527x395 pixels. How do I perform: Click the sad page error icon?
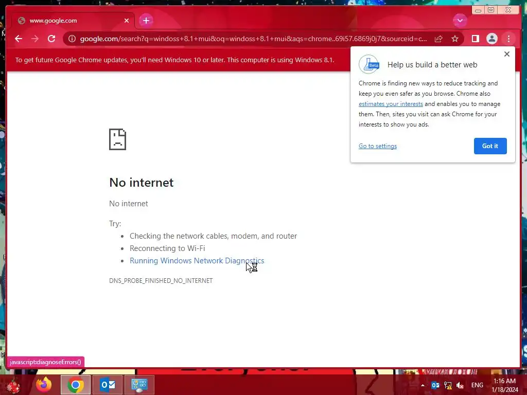tap(118, 139)
